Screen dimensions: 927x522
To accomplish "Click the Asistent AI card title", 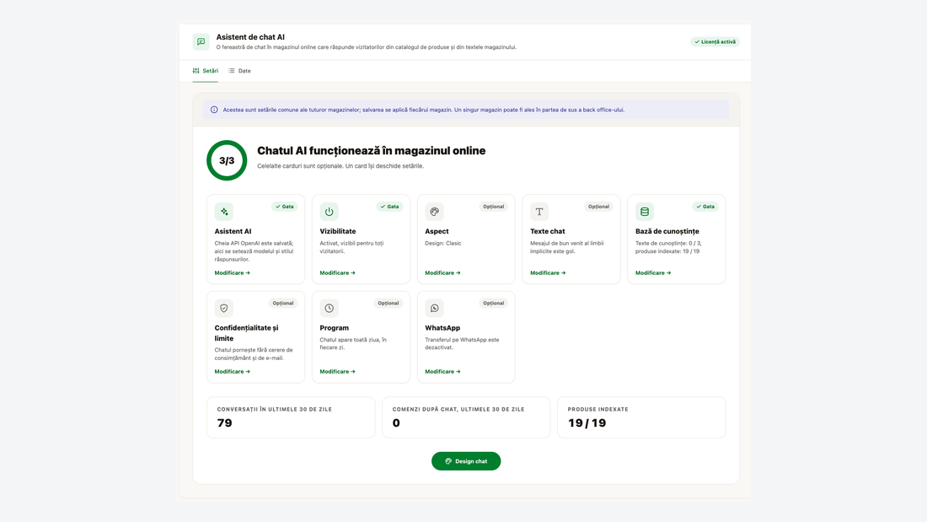I will click(233, 231).
